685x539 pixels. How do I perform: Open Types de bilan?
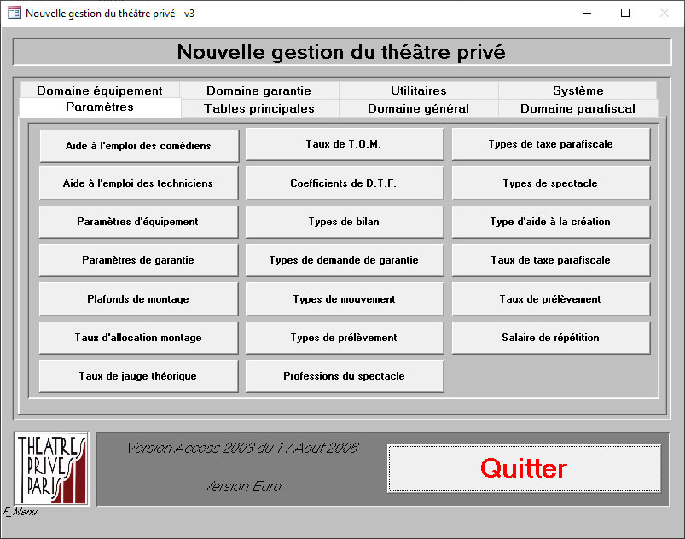[345, 222]
